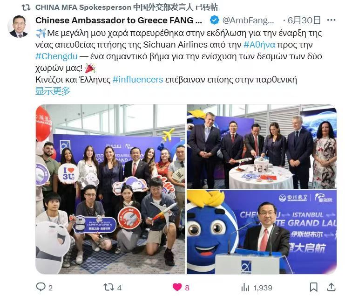The width and height of the screenshot is (345, 296).
Task: Toggle the bookmark icon
Action: pyautogui.click(x=313, y=287)
